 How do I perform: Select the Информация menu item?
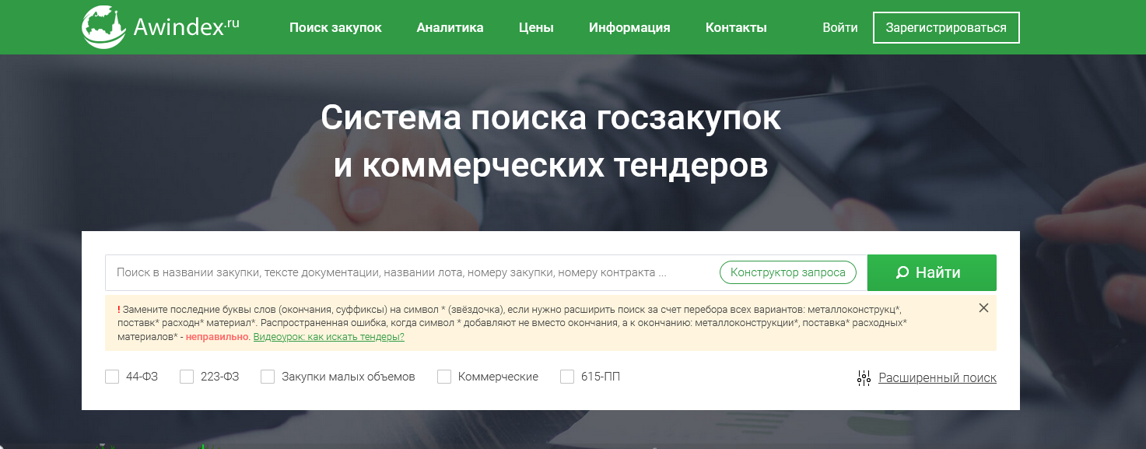point(629,28)
